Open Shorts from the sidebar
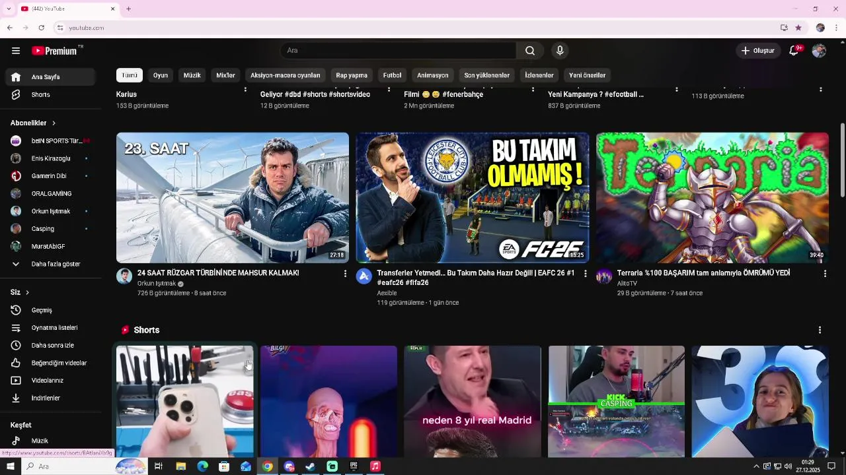Viewport: 846px width, 475px height. [50, 94]
